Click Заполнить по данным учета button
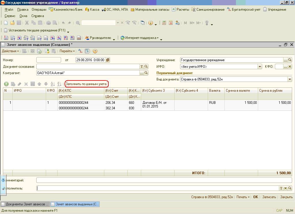 86,84
